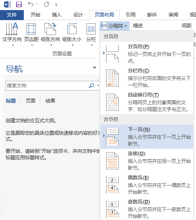Open the 导航 pane options arrow
The image size is (196, 220).
click(94, 68)
